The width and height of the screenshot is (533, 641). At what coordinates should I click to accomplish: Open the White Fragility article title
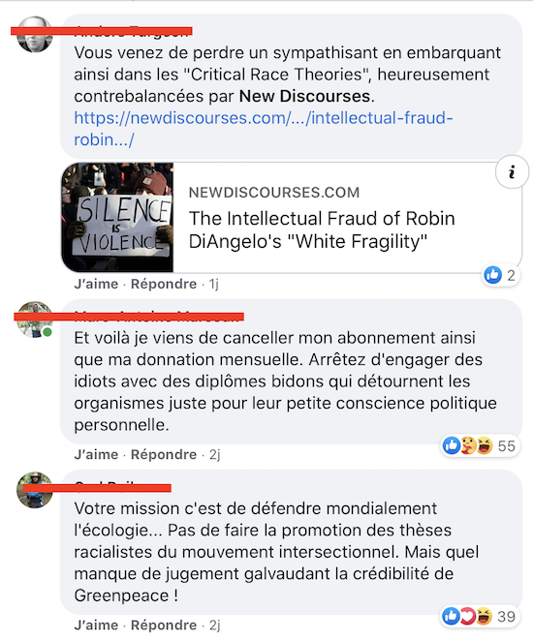[x=322, y=229]
